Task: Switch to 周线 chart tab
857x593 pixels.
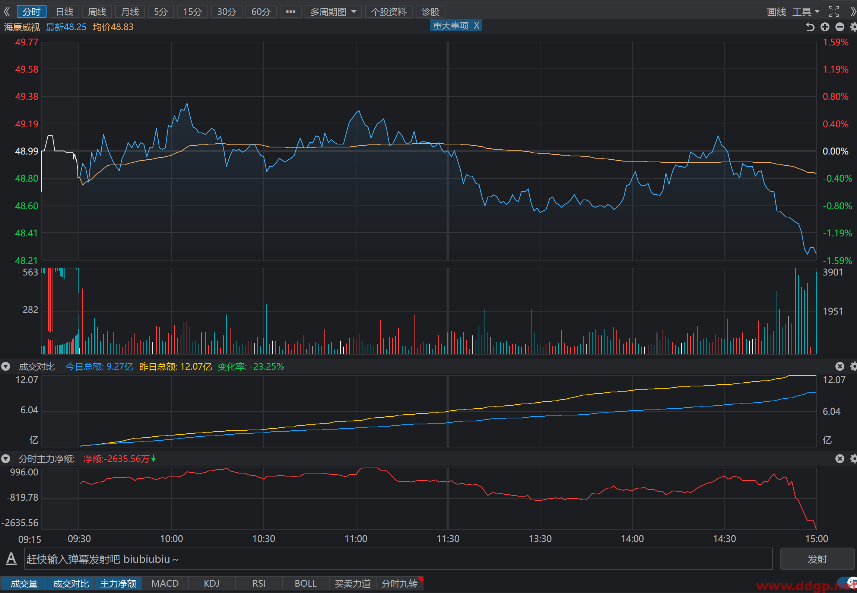Action: coord(97,12)
